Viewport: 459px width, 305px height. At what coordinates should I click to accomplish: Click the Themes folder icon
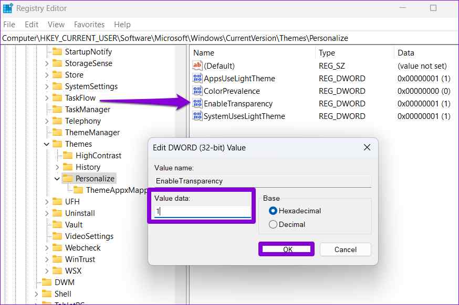point(57,144)
